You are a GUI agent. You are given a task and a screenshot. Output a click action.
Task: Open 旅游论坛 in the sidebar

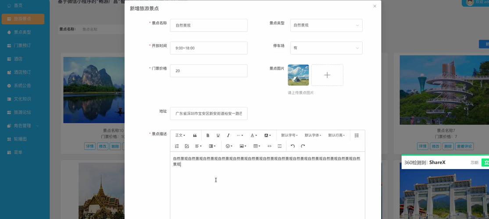click(x=22, y=113)
